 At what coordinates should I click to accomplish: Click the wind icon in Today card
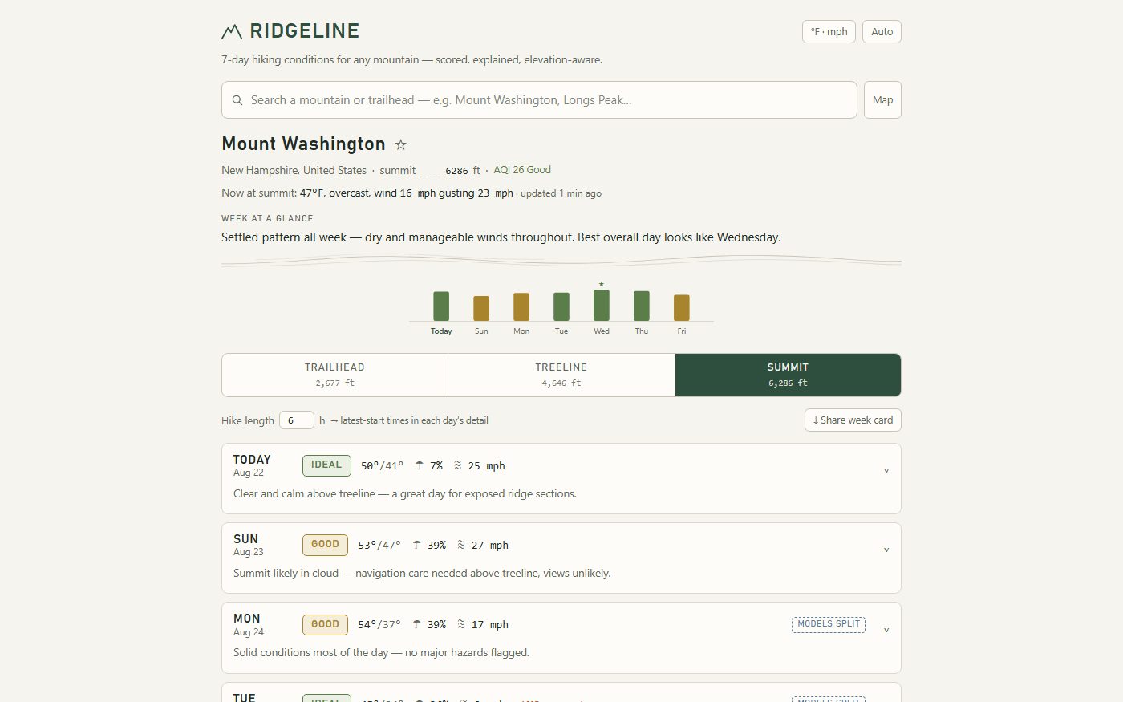pyautogui.click(x=458, y=465)
